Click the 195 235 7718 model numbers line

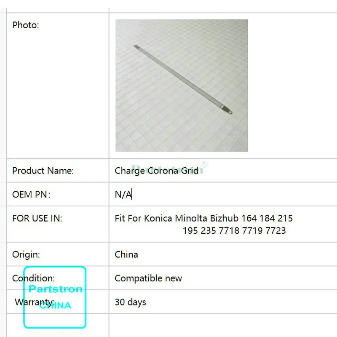234,230
